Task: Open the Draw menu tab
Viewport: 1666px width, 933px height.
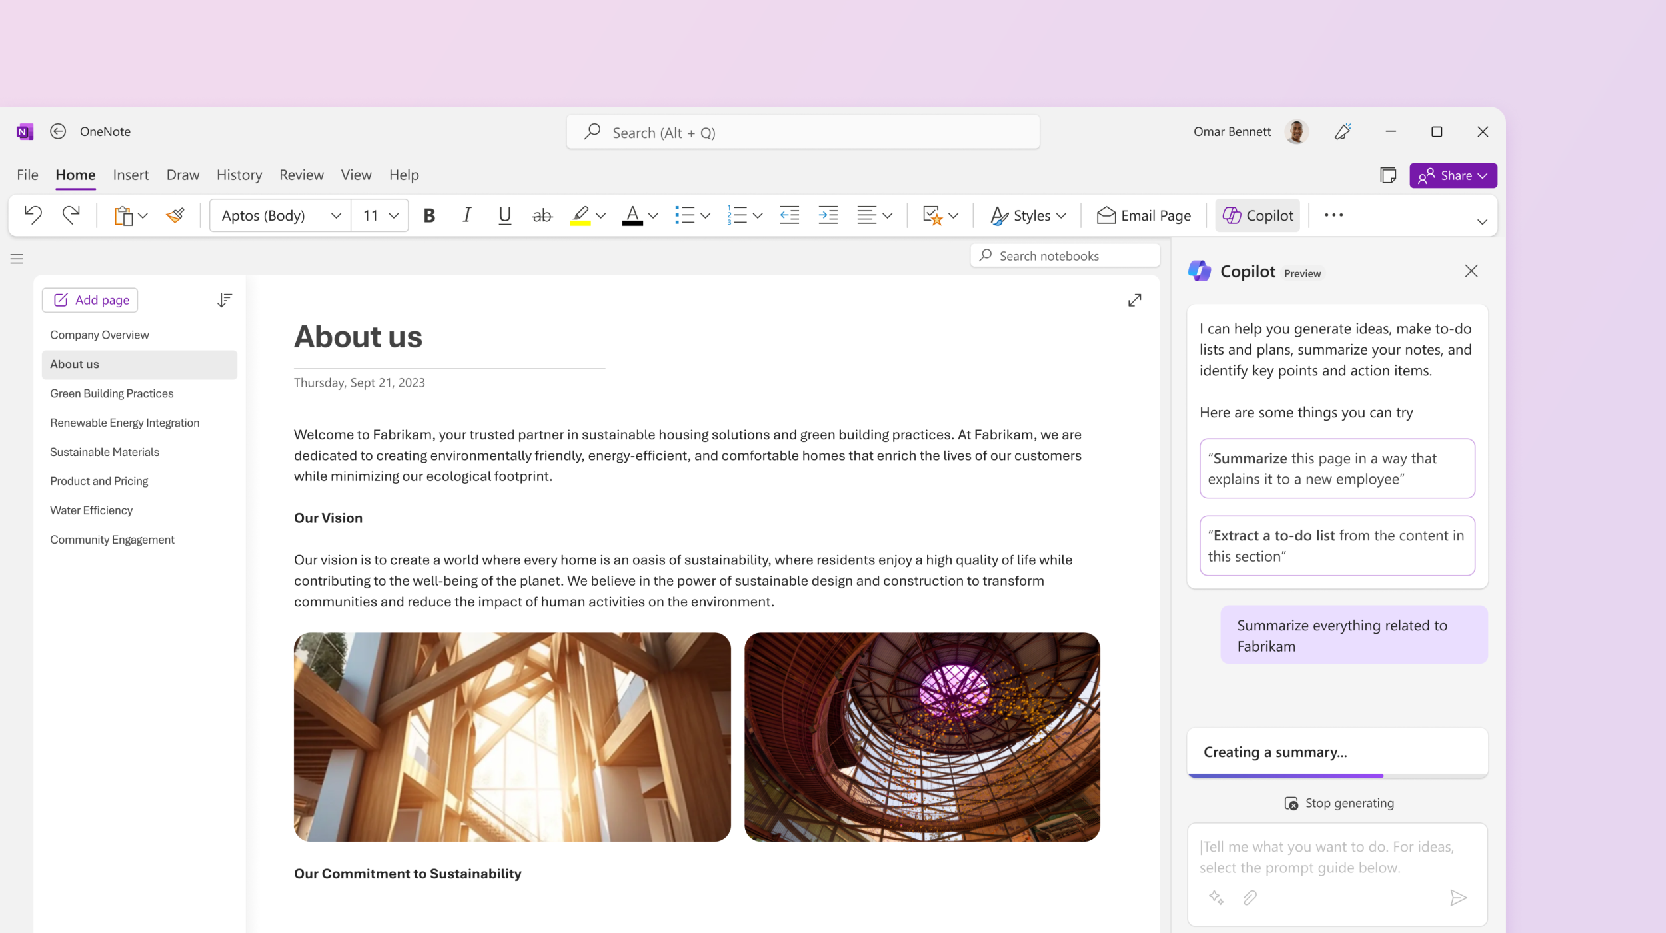Action: pyautogui.click(x=183, y=174)
